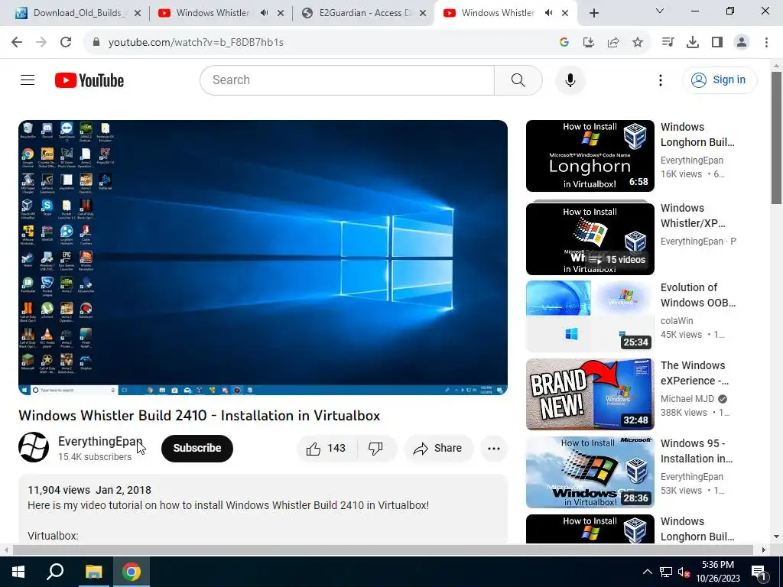Open the EverythingEpan channel avatar
The width and height of the screenshot is (783, 587).
pos(34,447)
